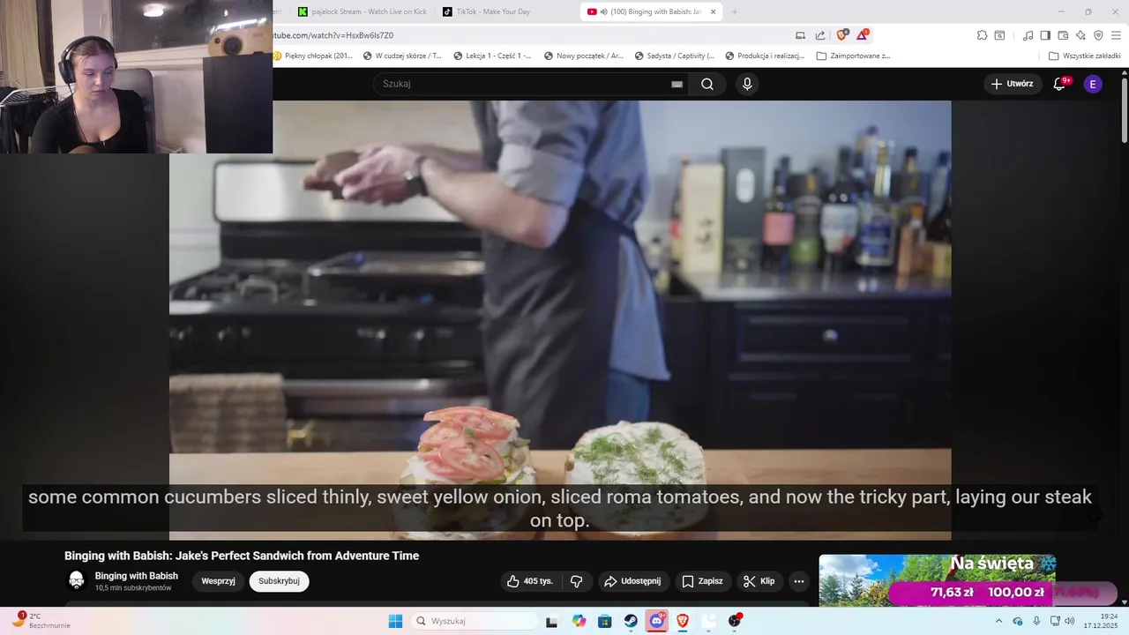Viewport: 1129px width, 635px height.
Task: Open the Binging with Babish channel avatar
Action: [77, 580]
